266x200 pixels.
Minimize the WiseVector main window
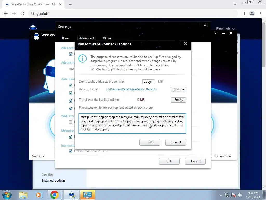tap(223, 33)
